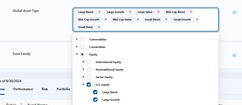242x105 pixels.
Task: Expand the International Equity node
Action: coord(83,62)
